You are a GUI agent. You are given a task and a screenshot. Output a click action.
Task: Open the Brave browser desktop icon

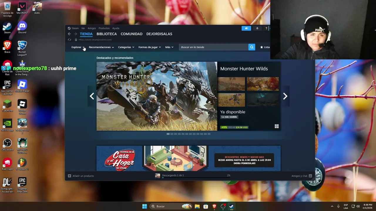[7, 47]
